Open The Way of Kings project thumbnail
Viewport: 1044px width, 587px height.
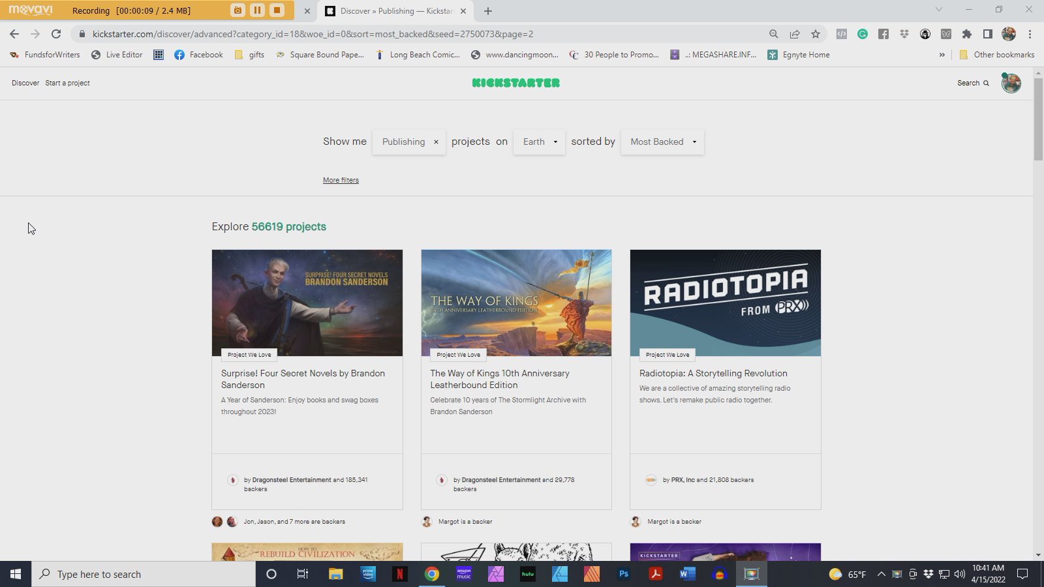(516, 303)
